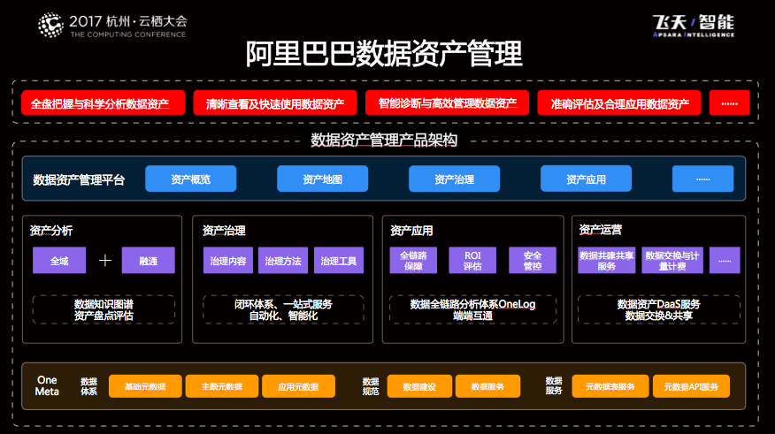Click the 数据知识图谱 资产盘点评估 dashed box
Image resolution: width=775 pixels, height=434 pixels.
click(104, 309)
